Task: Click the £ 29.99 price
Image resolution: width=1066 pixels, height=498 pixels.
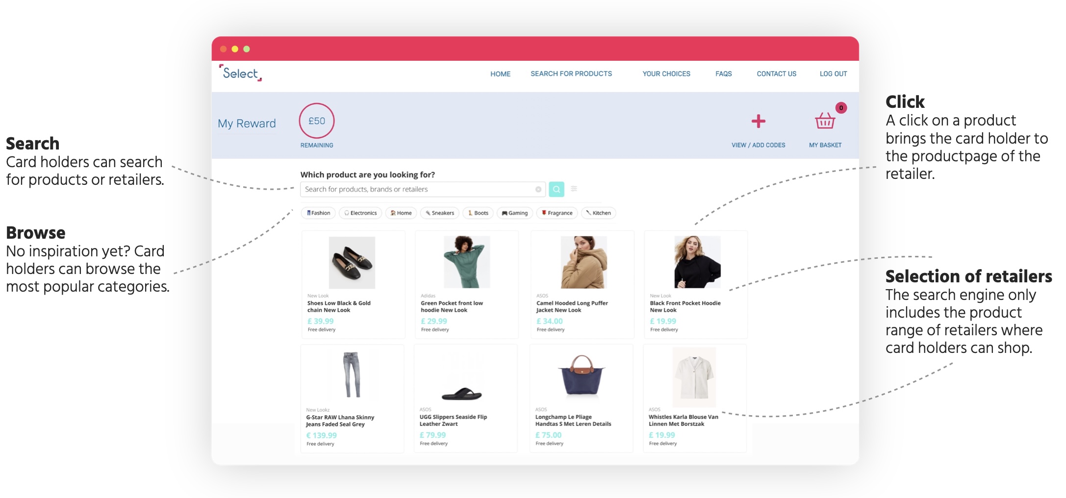Action: coord(434,322)
